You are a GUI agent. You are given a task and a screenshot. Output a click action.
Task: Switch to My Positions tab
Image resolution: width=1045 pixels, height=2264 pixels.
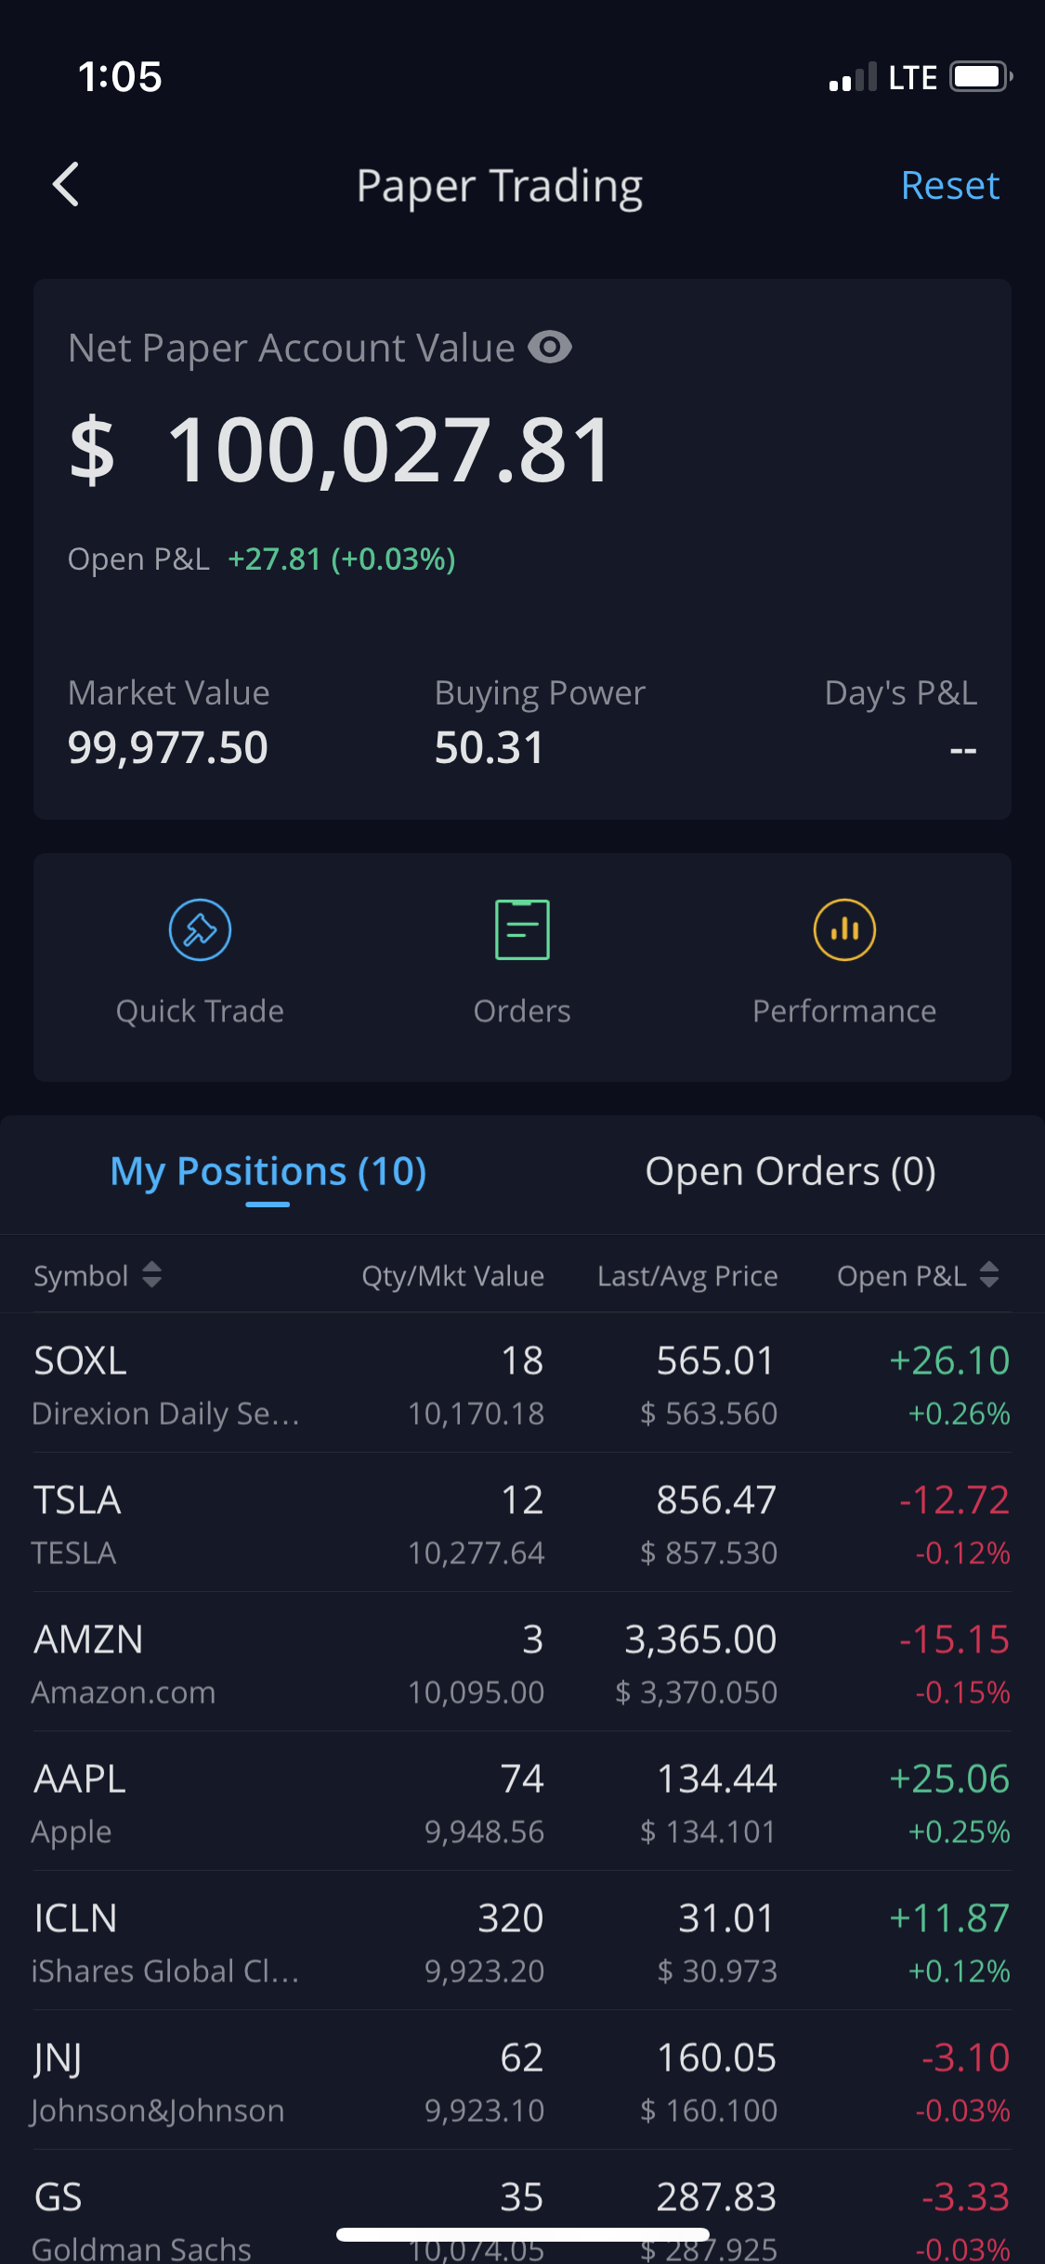[x=268, y=1172]
